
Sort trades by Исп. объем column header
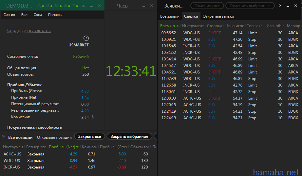[x=275, y=26]
